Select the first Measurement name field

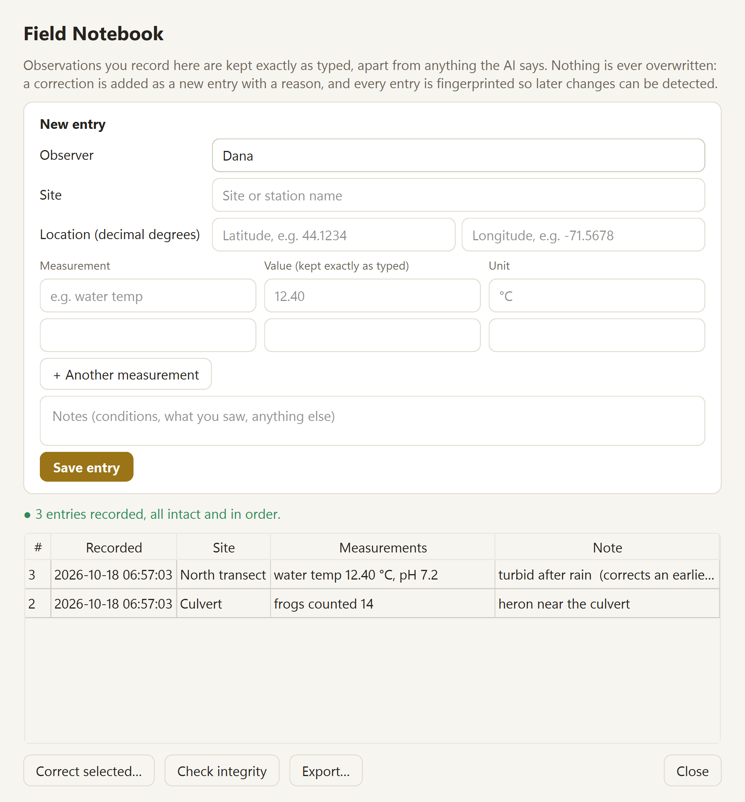coord(148,296)
